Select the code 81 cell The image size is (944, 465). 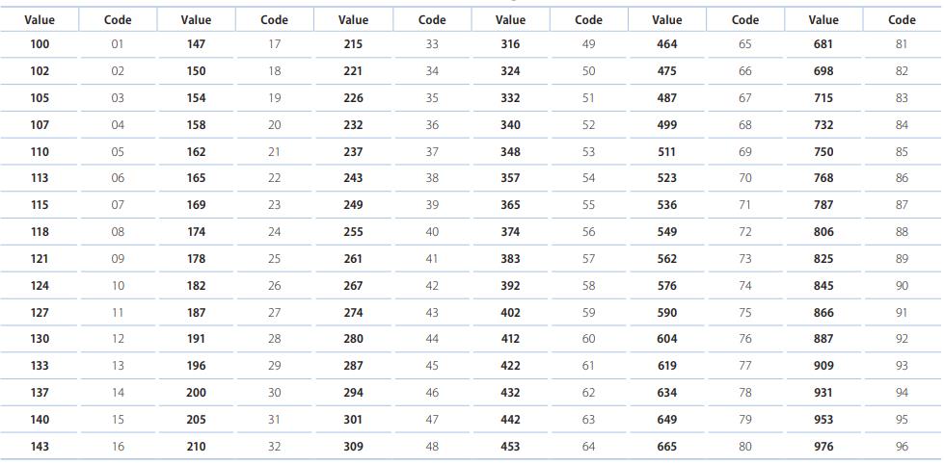tap(902, 44)
